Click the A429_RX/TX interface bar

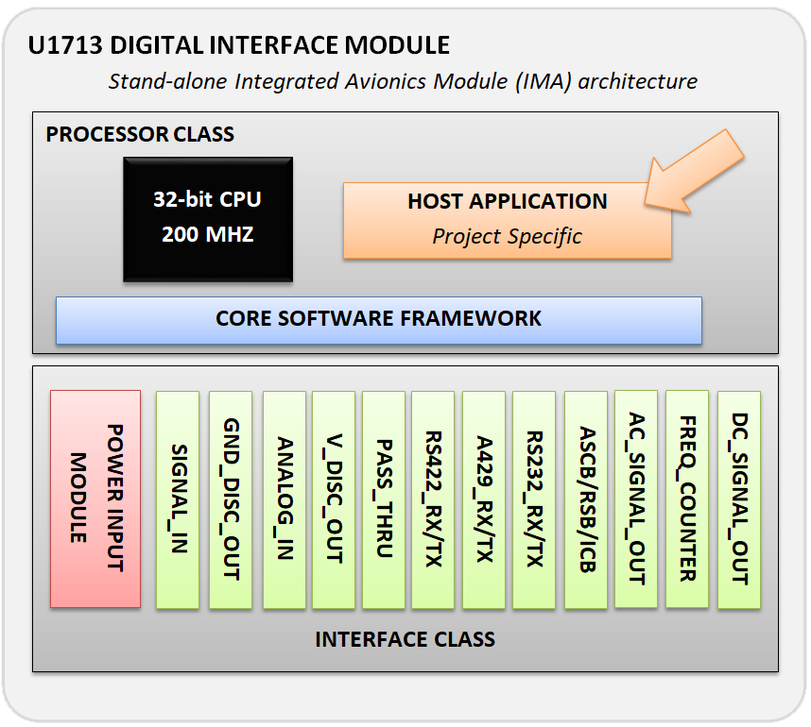click(x=484, y=499)
